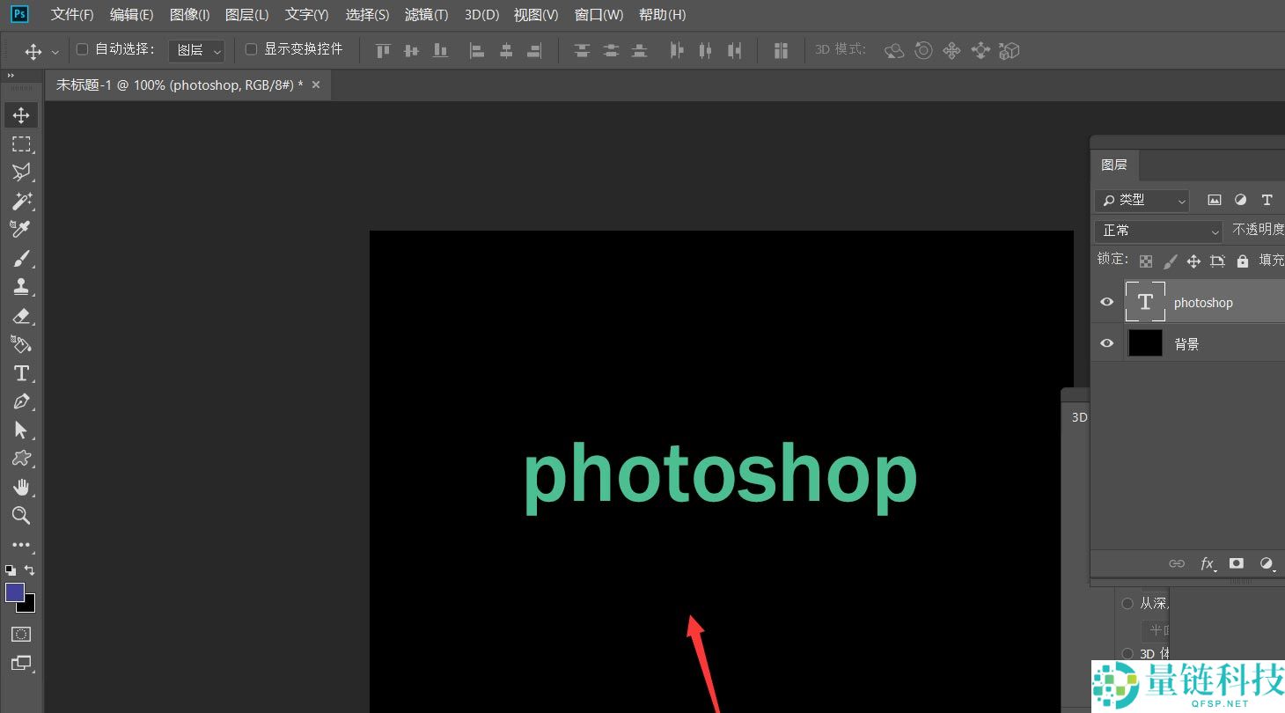Select the Horizontal Type tool
The width and height of the screenshot is (1285, 713).
pyautogui.click(x=21, y=373)
